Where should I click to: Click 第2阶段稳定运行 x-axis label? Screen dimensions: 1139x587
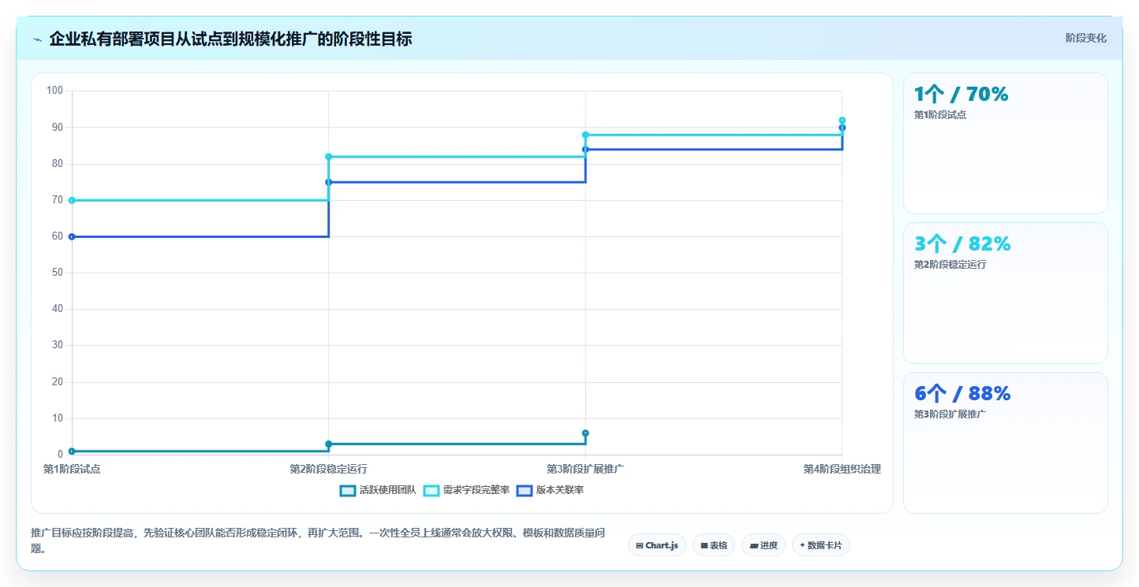[x=328, y=469]
